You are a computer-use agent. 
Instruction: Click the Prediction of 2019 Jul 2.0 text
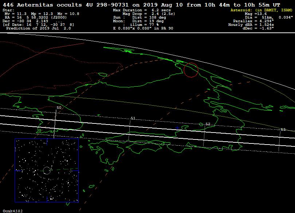pos(40,28)
